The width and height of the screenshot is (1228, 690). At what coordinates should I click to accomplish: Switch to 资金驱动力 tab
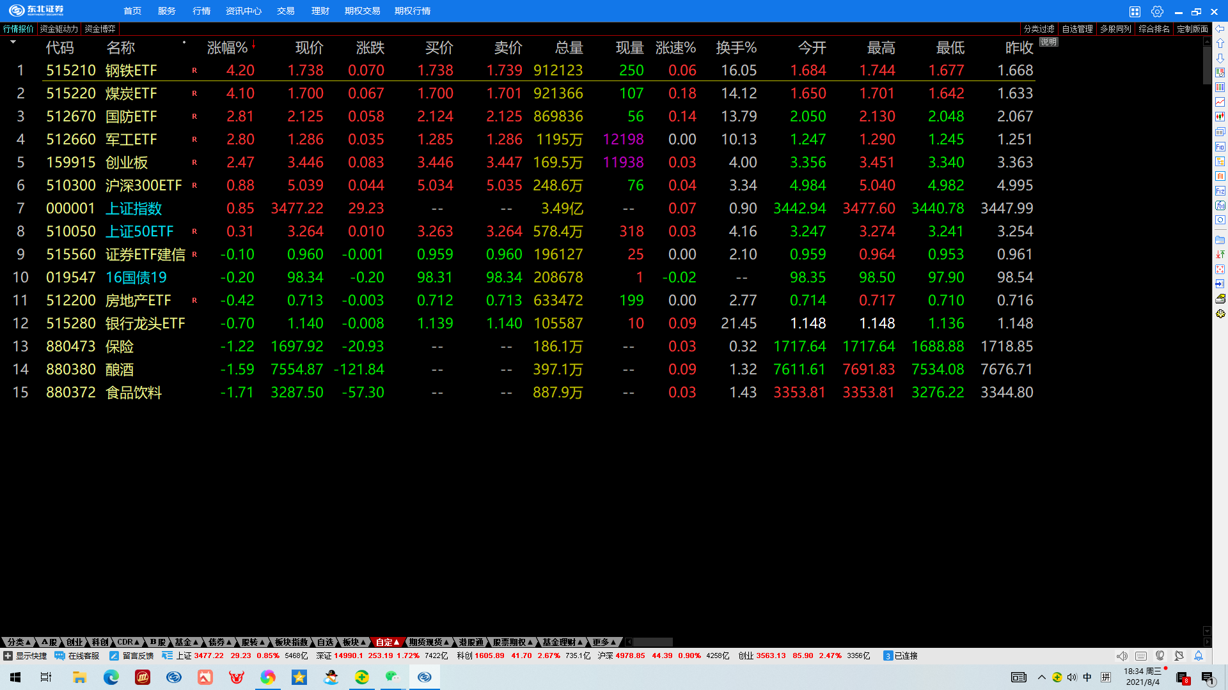59,29
